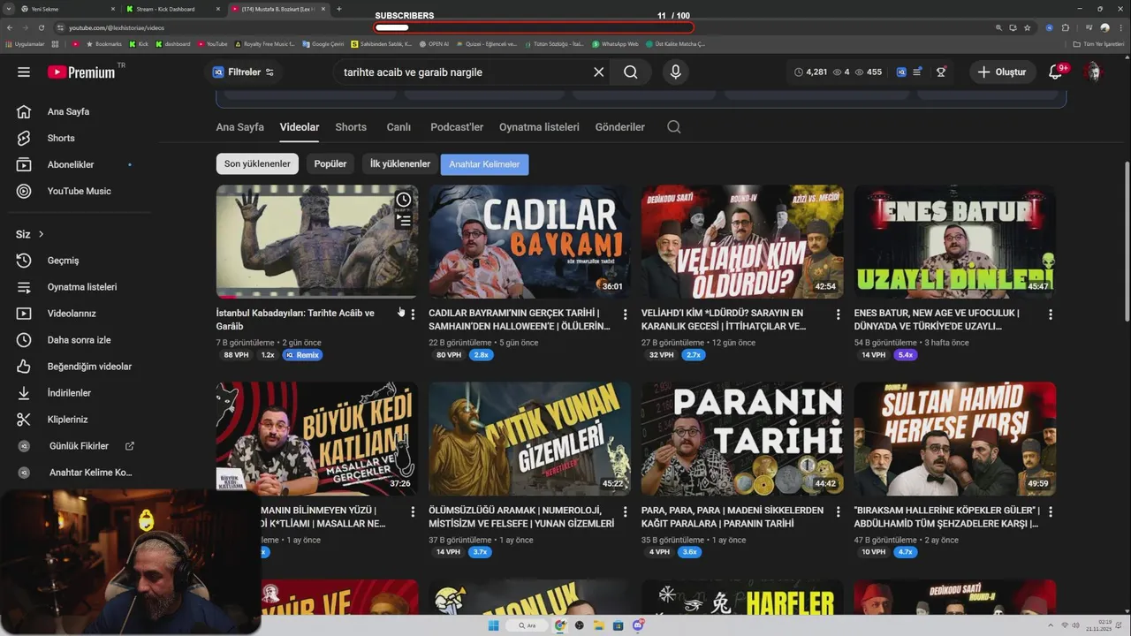
Task: Click the Anahtar Kelimeler chip
Action: tap(484, 164)
